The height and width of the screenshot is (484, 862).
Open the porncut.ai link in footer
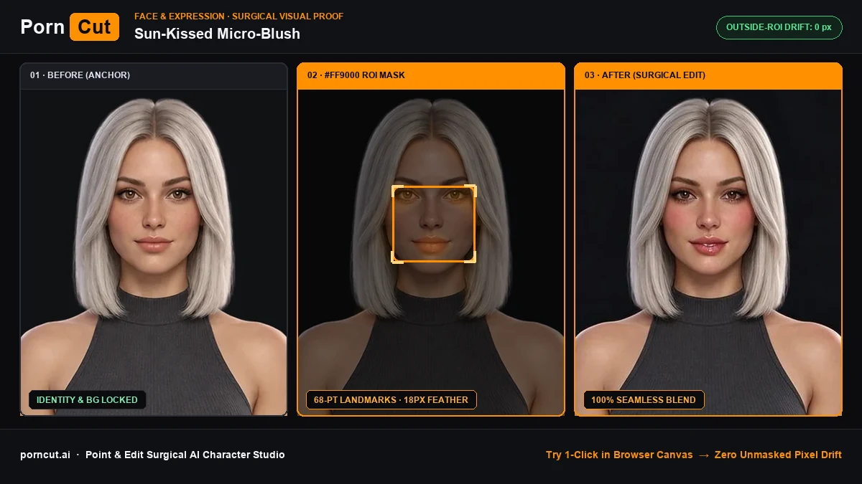45,455
